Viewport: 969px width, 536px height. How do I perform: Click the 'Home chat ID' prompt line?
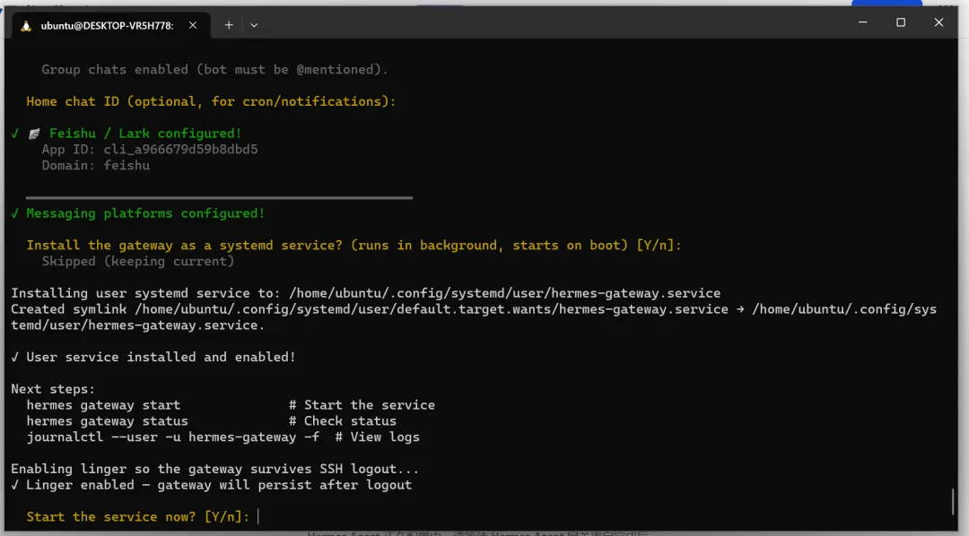(x=211, y=101)
